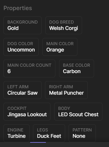
Task: Click the Properties section heading
Action: click(x=18, y=8)
